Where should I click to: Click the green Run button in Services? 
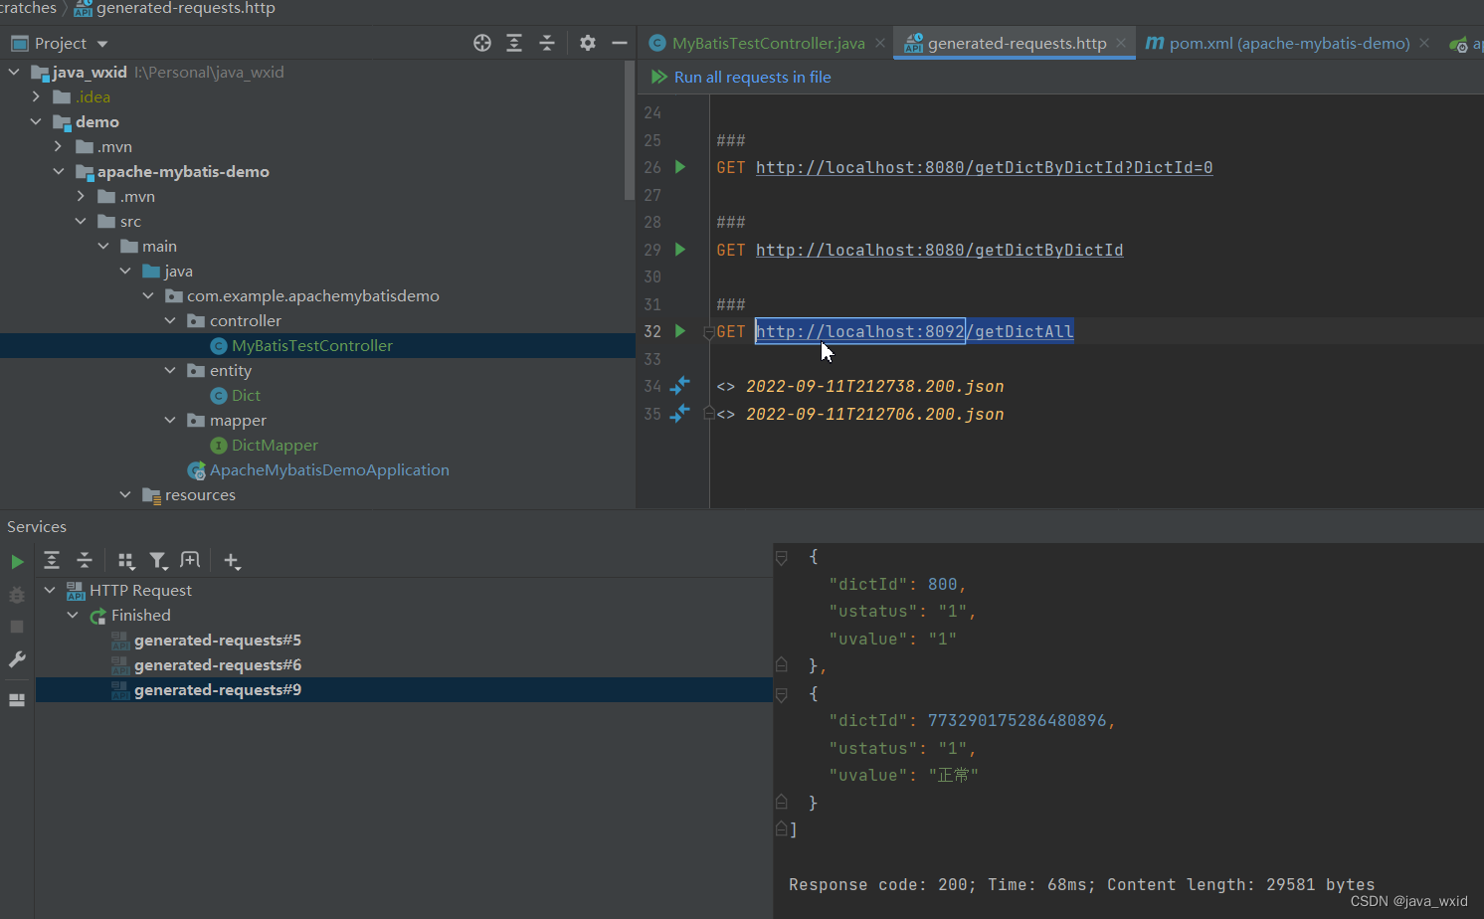pos(17,562)
